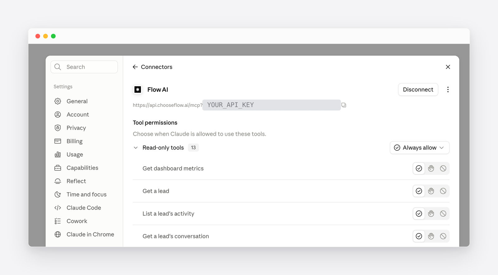Click the red macOS close window button
Image resolution: width=498 pixels, height=275 pixels.
click(x=38, y=36)
